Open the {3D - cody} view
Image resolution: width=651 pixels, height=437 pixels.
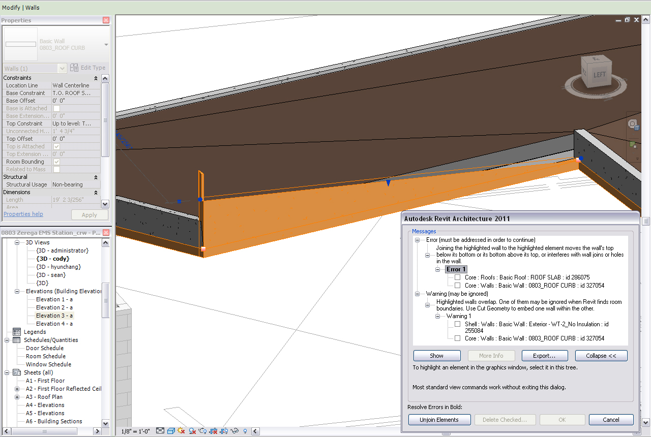53,259
